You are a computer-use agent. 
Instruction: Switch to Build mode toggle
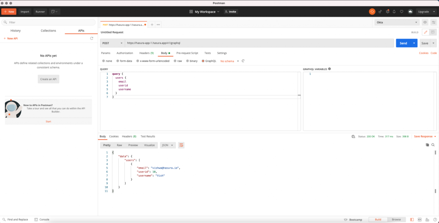378,220
